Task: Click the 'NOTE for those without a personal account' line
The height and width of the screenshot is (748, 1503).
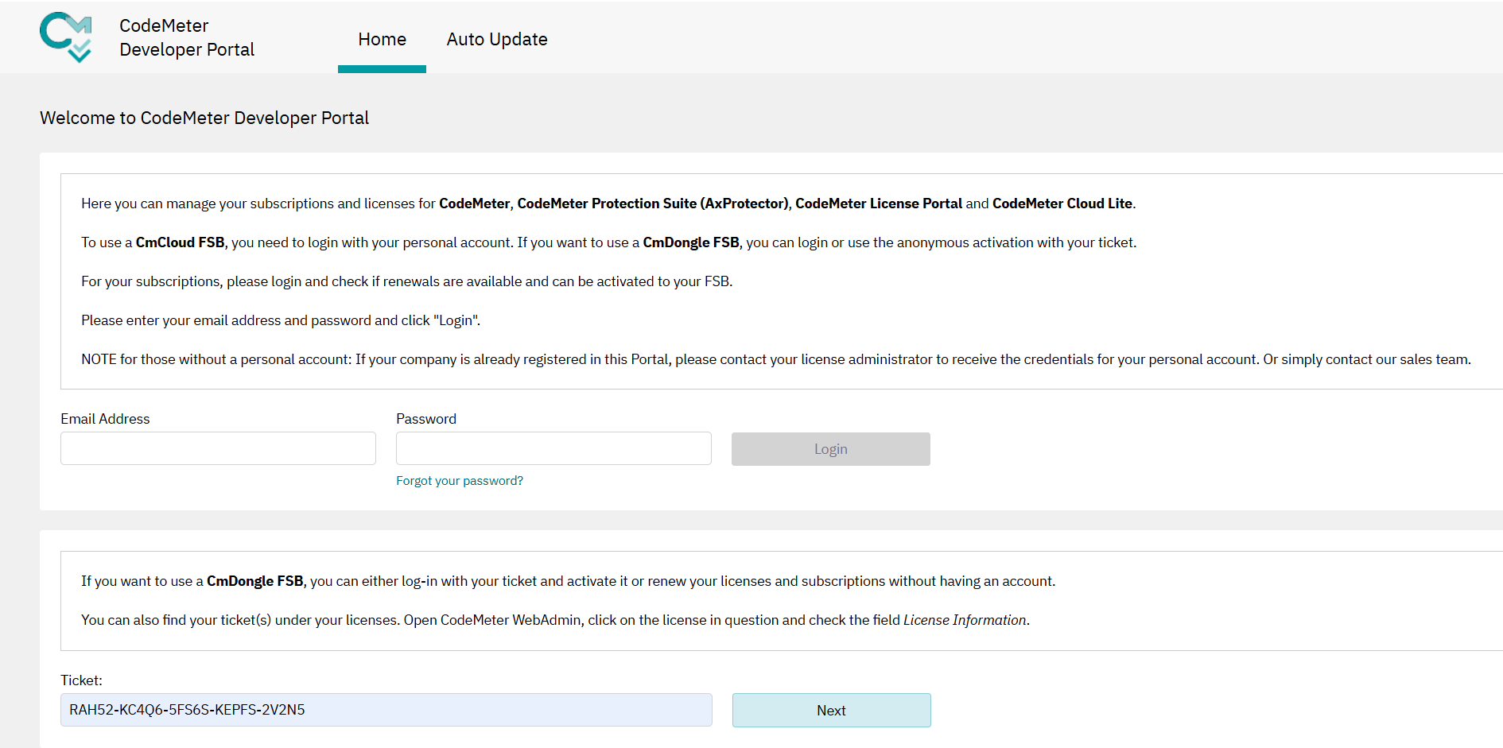Action: 776,359
